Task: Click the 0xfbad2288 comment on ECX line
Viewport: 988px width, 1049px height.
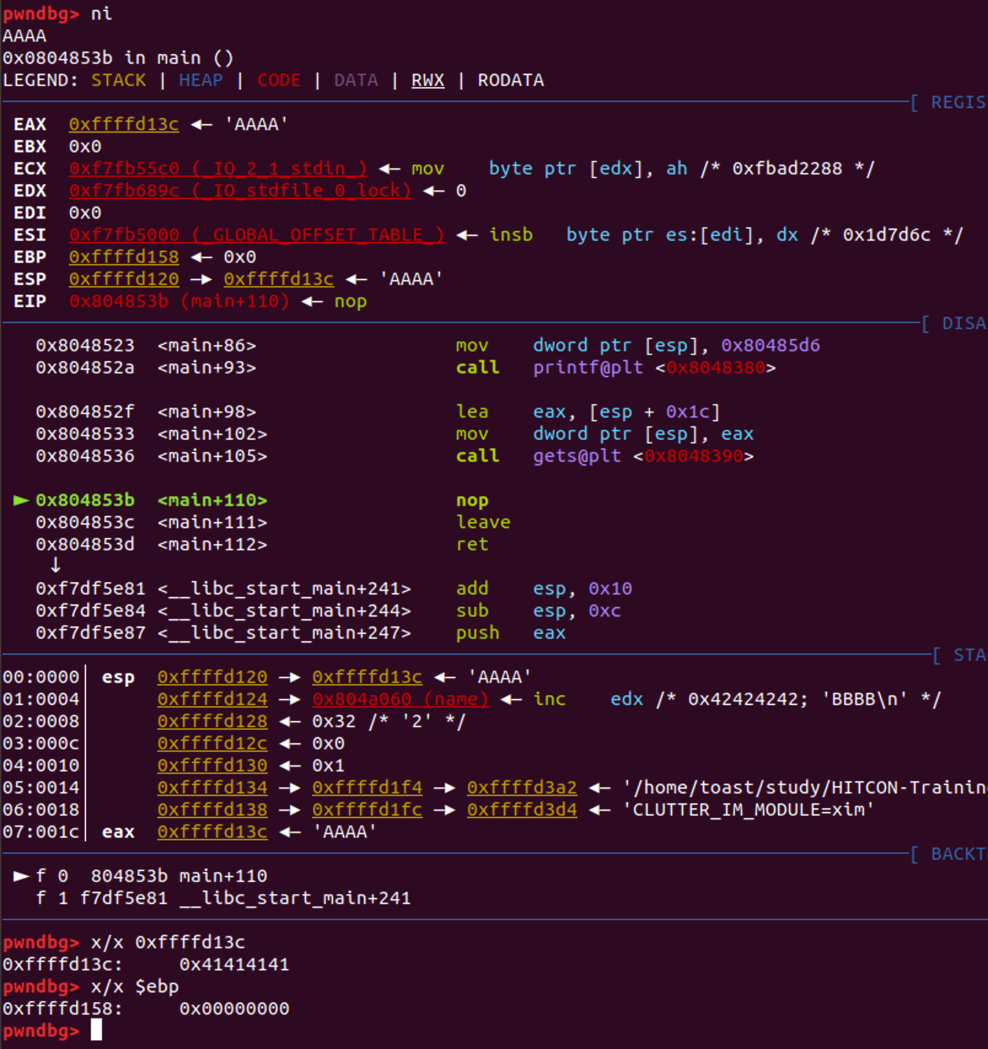Action: point(787,168)
